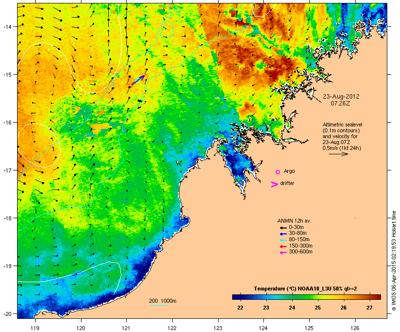The image size is (400, 332).
Task: Click the longitude axis label 121
Action: [126, 328]
